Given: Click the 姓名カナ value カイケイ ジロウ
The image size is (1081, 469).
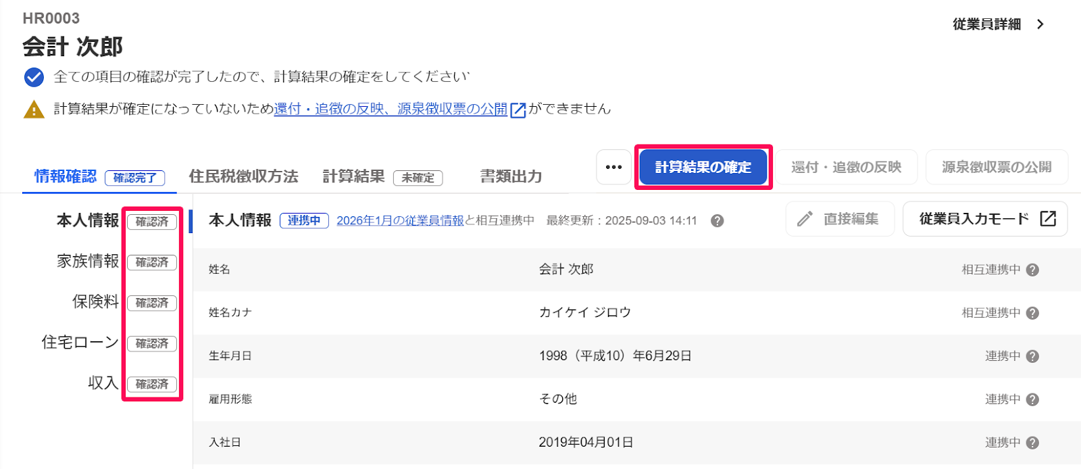Looking at the screenshot, I should click(585, 312).
